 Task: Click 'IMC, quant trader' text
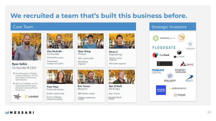(86, 58)
